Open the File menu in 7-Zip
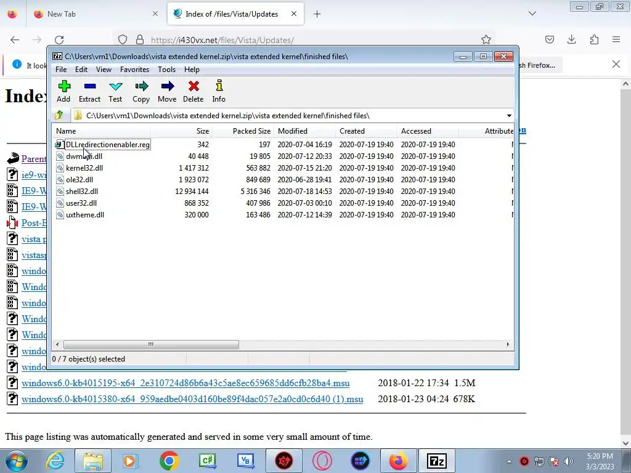 [61, 70]
